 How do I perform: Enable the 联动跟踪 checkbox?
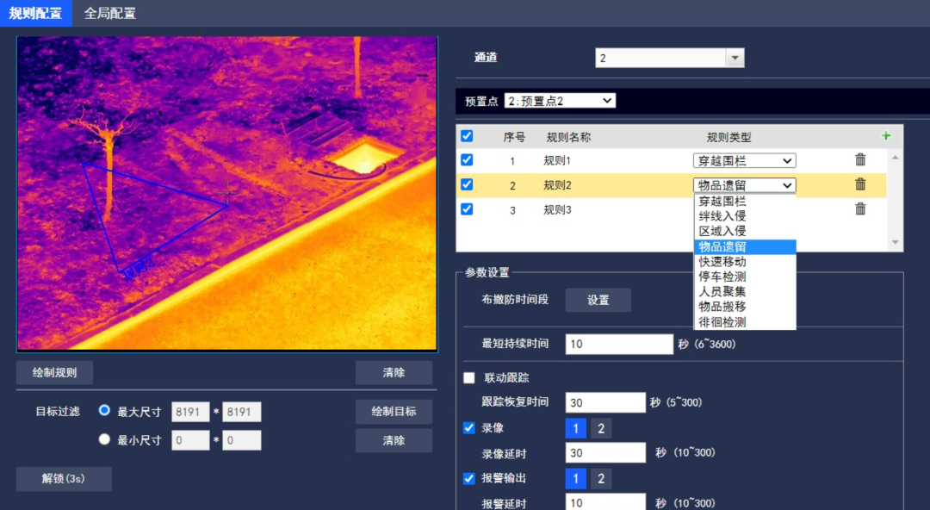point(469,376)
